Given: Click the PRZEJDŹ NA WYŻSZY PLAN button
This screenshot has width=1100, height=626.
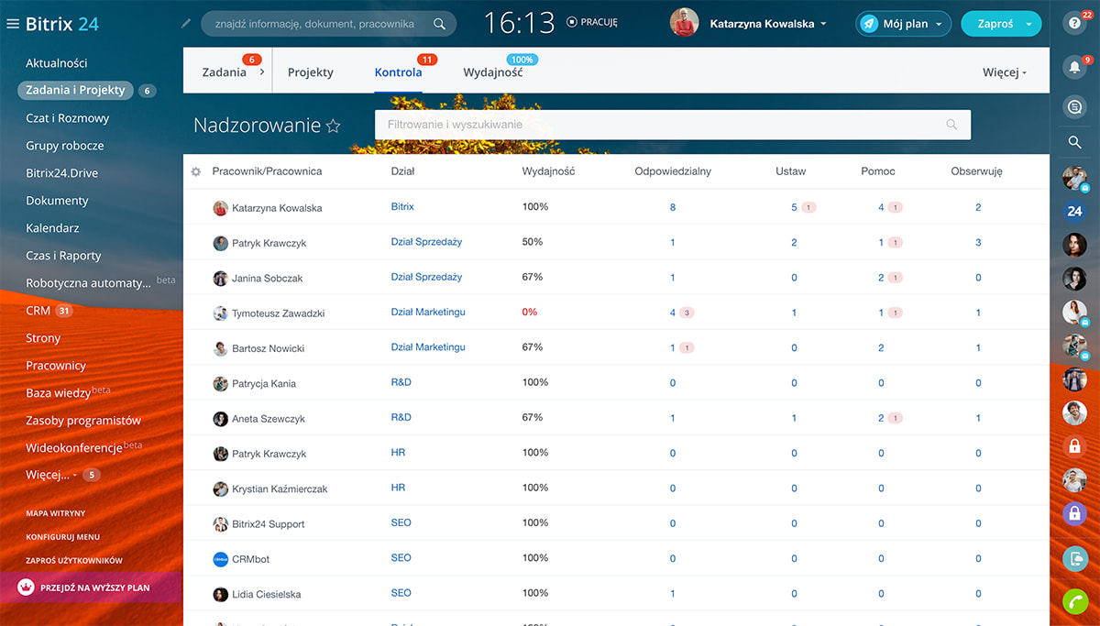Looking at the screenshot, I should pyautogui.click(x=92, y=588).
